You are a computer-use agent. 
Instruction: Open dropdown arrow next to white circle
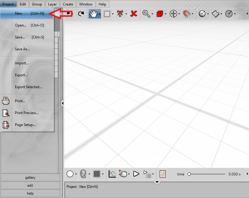(76, 174)
